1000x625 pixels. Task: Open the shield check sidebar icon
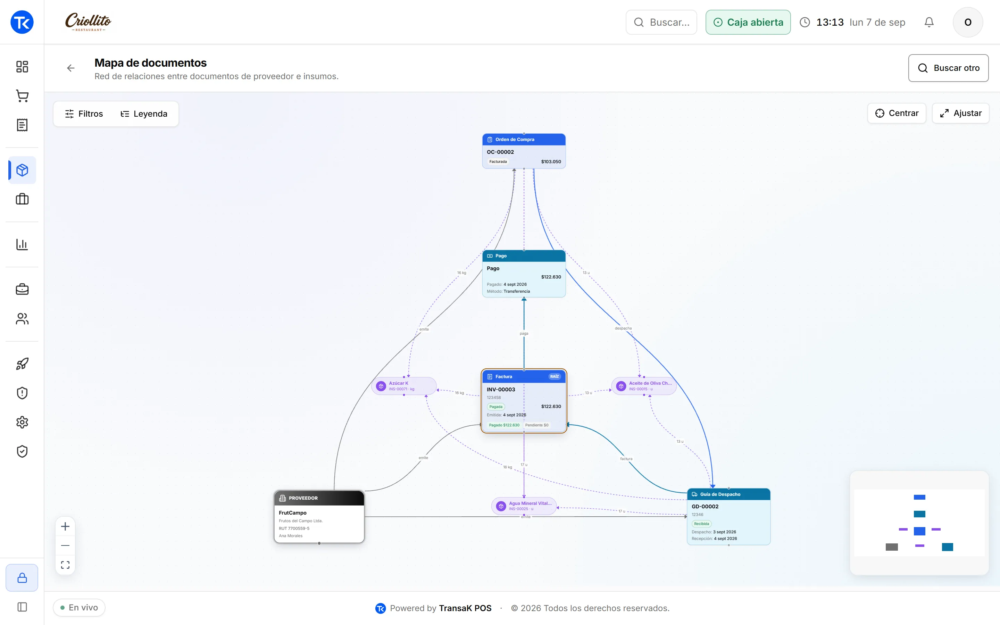22,451
